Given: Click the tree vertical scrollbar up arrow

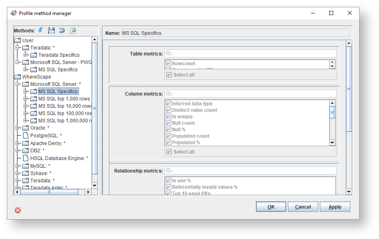Looking at the screenshot, I should tap(95, 39).
